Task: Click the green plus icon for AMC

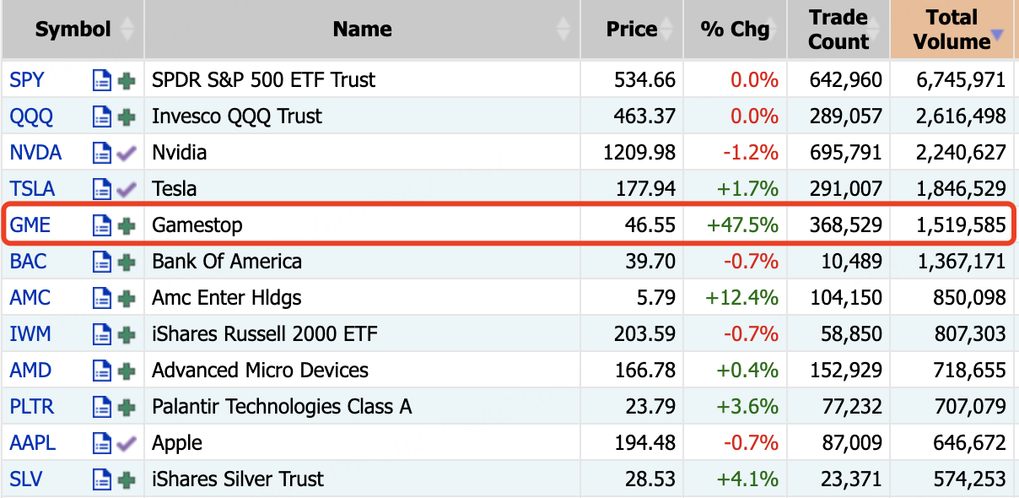Action: pos(127,299)
